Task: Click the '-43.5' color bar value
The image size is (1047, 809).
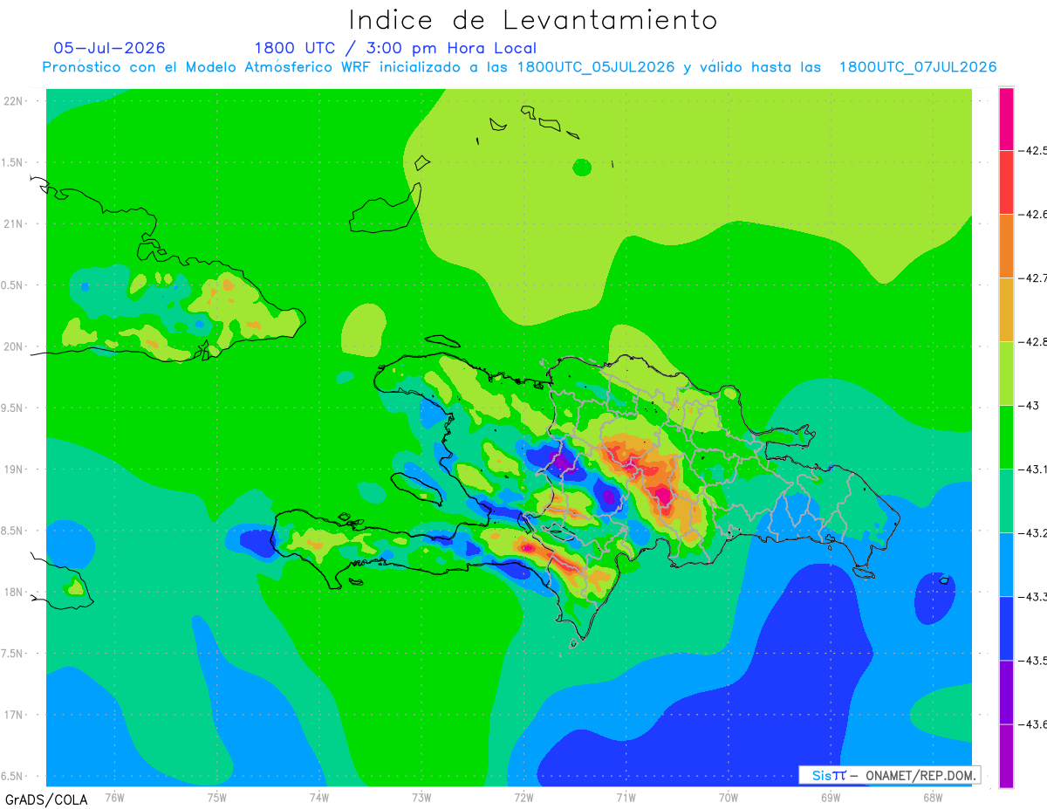Action: 1034,660
